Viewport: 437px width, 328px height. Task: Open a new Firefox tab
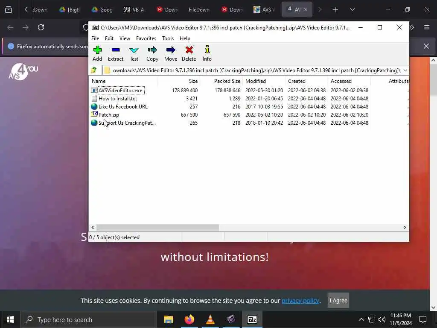coord(335,9)
